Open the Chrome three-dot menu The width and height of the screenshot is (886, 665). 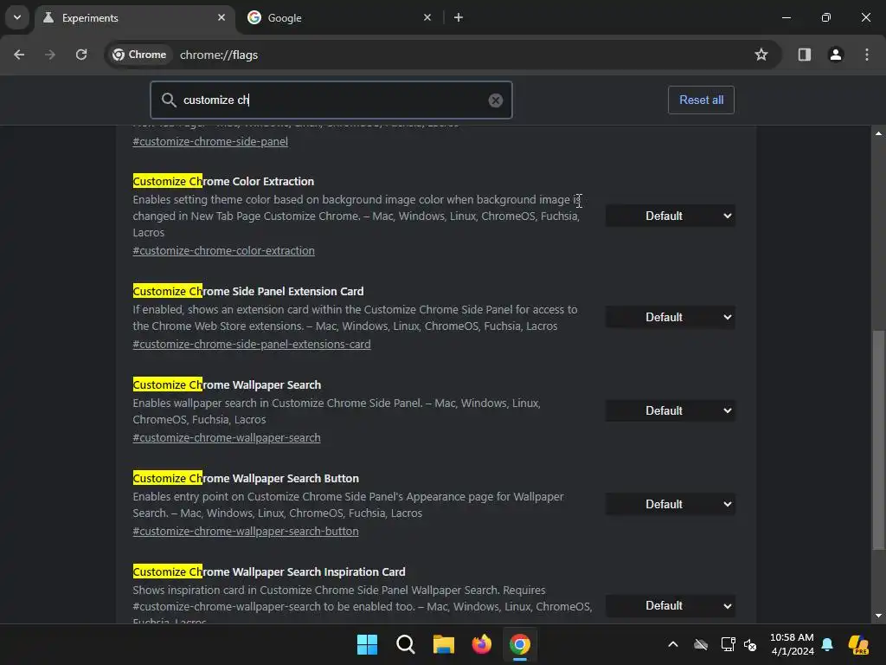click(x=867, y=55)
